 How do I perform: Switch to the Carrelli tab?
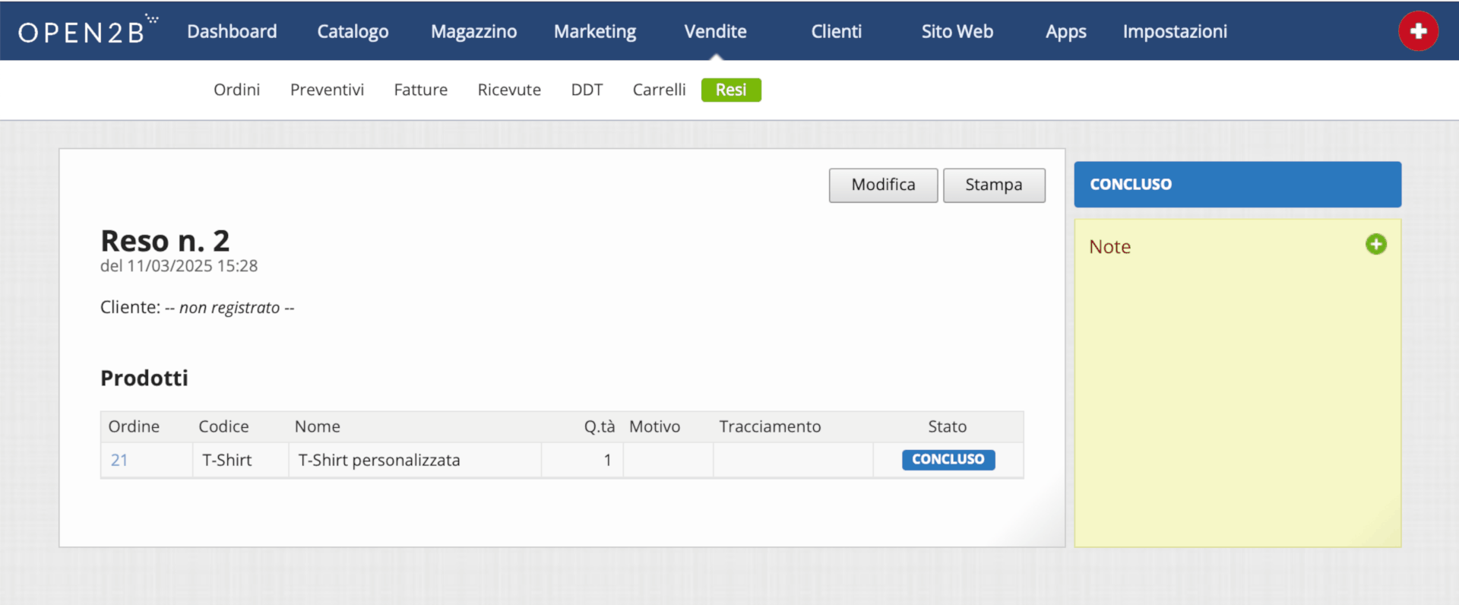coord(659,90)
